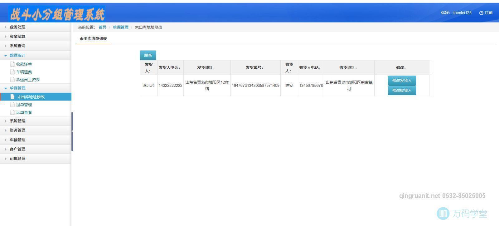This screenshot has width=499, height=226.
Task: Expand the 业务处理 menu arrow
Action: 5,27
